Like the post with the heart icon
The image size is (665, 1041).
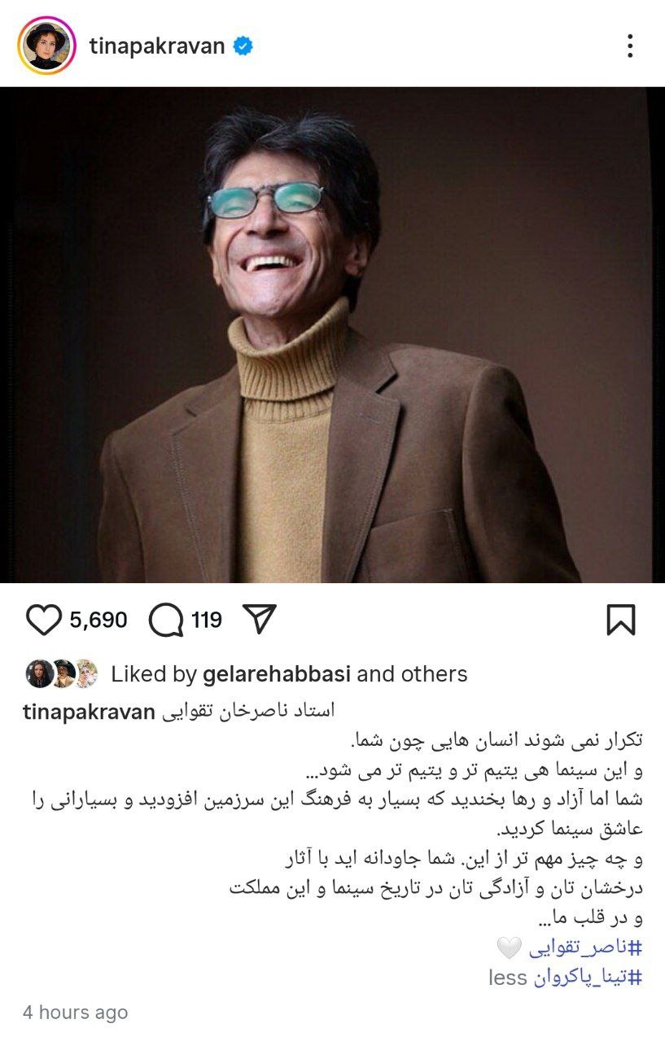[x=44, y=621]
